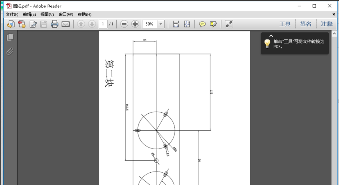Toggle fit-entire-page display

pyautogui.click(x=187, y=24)
